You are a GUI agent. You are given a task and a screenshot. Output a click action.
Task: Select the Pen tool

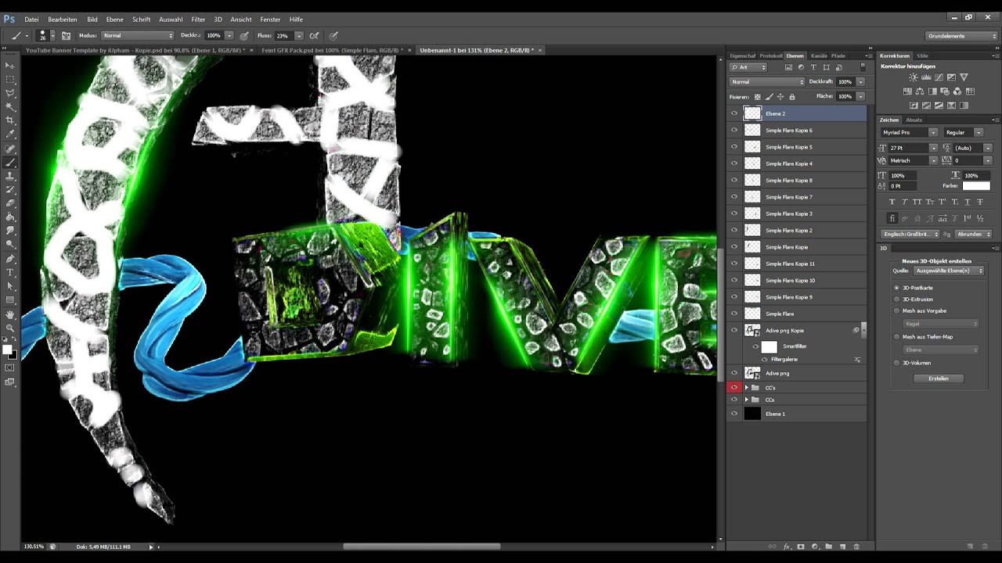[10, 258]
